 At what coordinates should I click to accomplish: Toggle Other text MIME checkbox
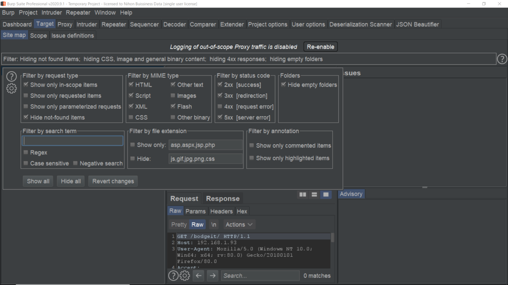(173, 84)
